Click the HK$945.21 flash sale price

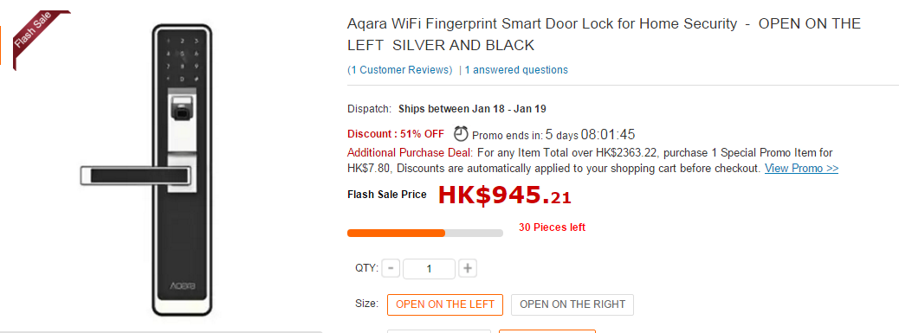tap(505, 195)
